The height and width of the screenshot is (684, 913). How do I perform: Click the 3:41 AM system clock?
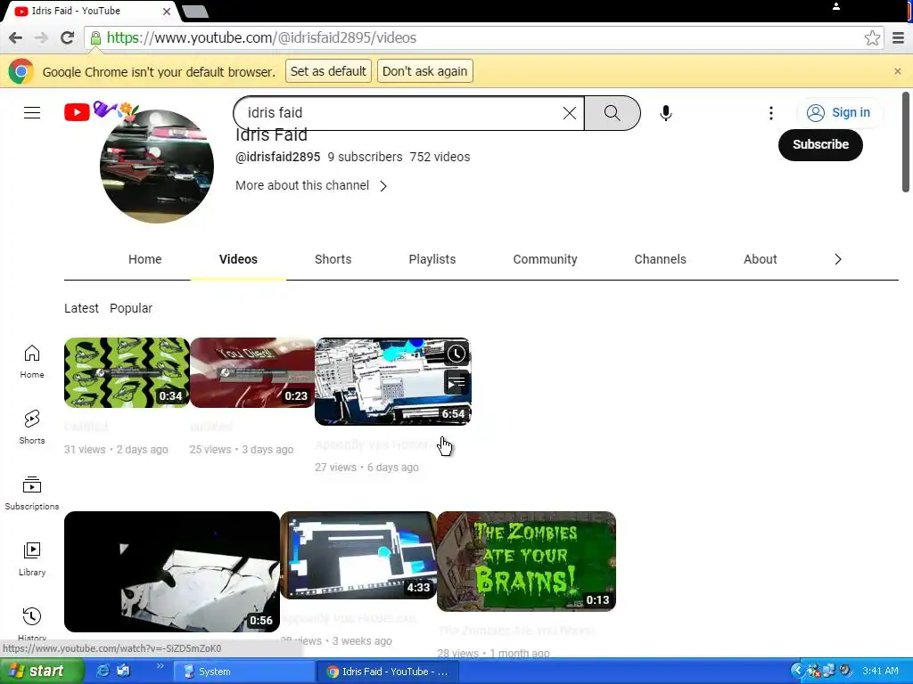880,672
